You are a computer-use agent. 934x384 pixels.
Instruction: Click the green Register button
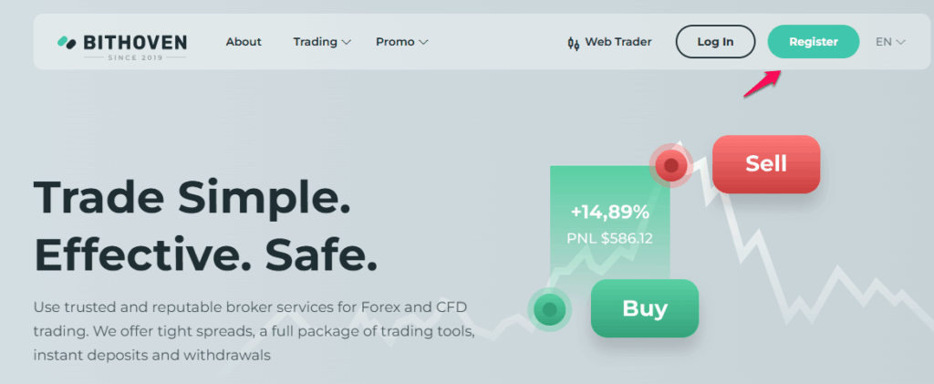click(813, 42)
